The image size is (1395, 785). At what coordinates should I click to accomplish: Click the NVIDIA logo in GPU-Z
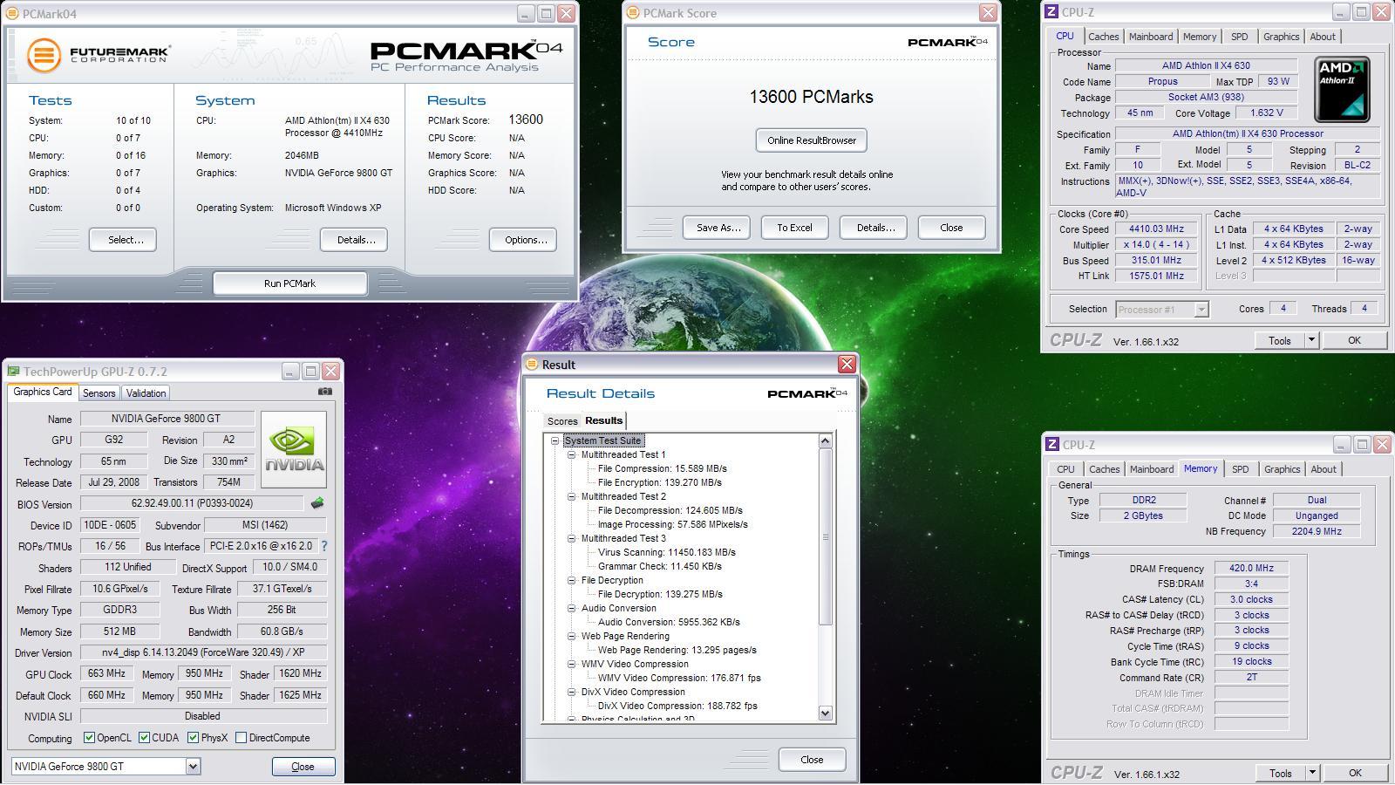(294, 449)
